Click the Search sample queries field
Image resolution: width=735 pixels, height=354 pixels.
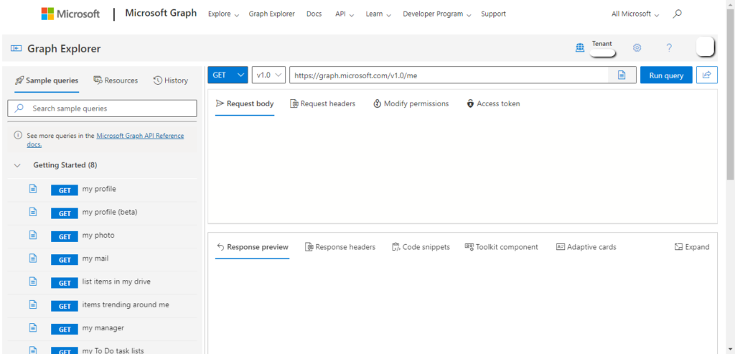102,108
